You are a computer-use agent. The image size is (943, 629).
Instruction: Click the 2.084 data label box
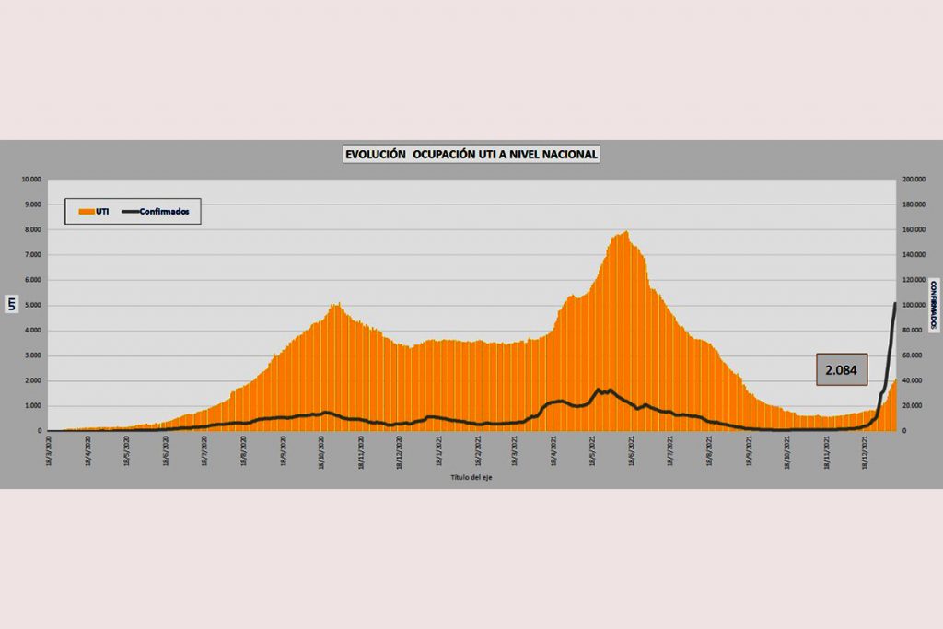[x=841, y=369]
